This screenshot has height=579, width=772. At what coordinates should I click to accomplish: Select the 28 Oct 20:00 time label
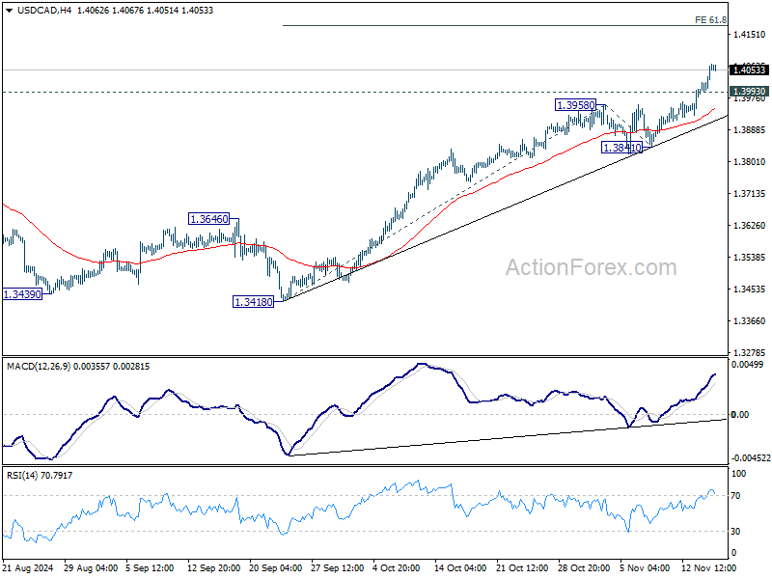click(584, 568)
